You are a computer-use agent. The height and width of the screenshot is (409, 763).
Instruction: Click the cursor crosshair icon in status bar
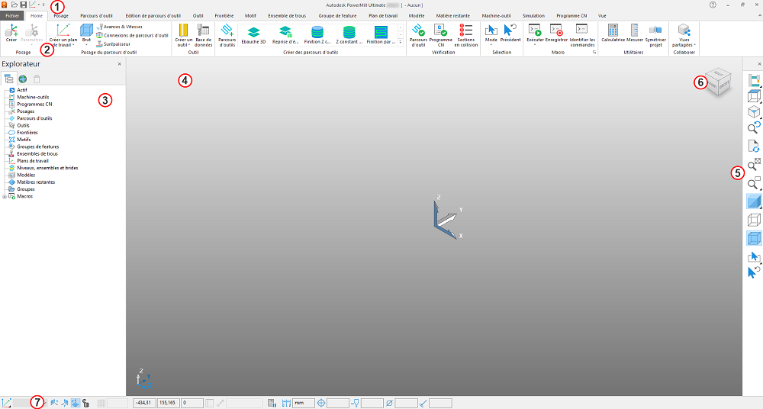click(321, 403)
